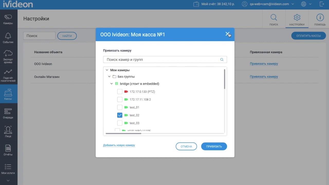Open the Cameras section in sidebar
Screen dimensions: 329x185
[8, 19]
